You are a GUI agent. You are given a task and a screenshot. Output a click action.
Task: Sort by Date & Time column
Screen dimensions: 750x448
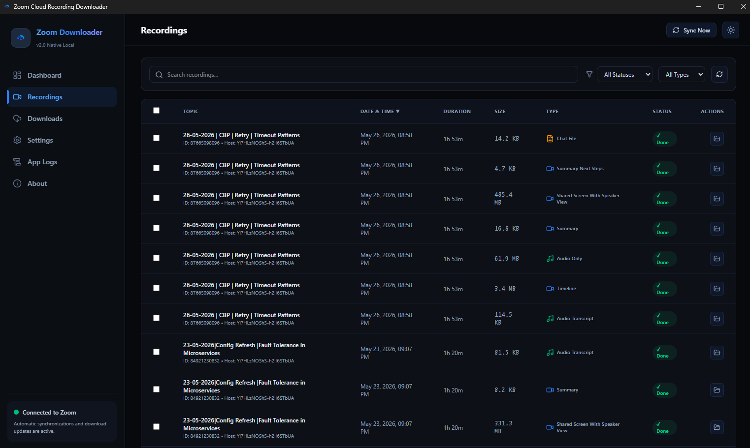coord(380,112)
